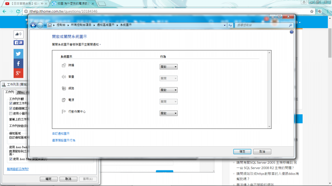Click 確定 in the system icons window

click(242, 151)
